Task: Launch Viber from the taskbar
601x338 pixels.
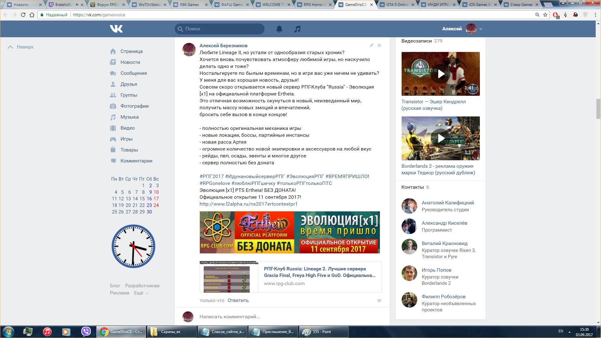Action: [86, 332]
